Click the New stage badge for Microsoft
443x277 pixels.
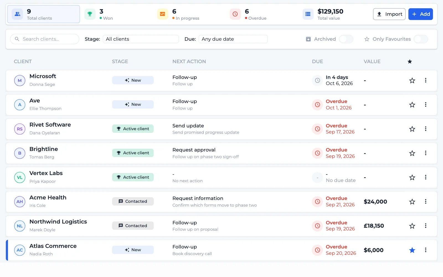pos(133,80)
